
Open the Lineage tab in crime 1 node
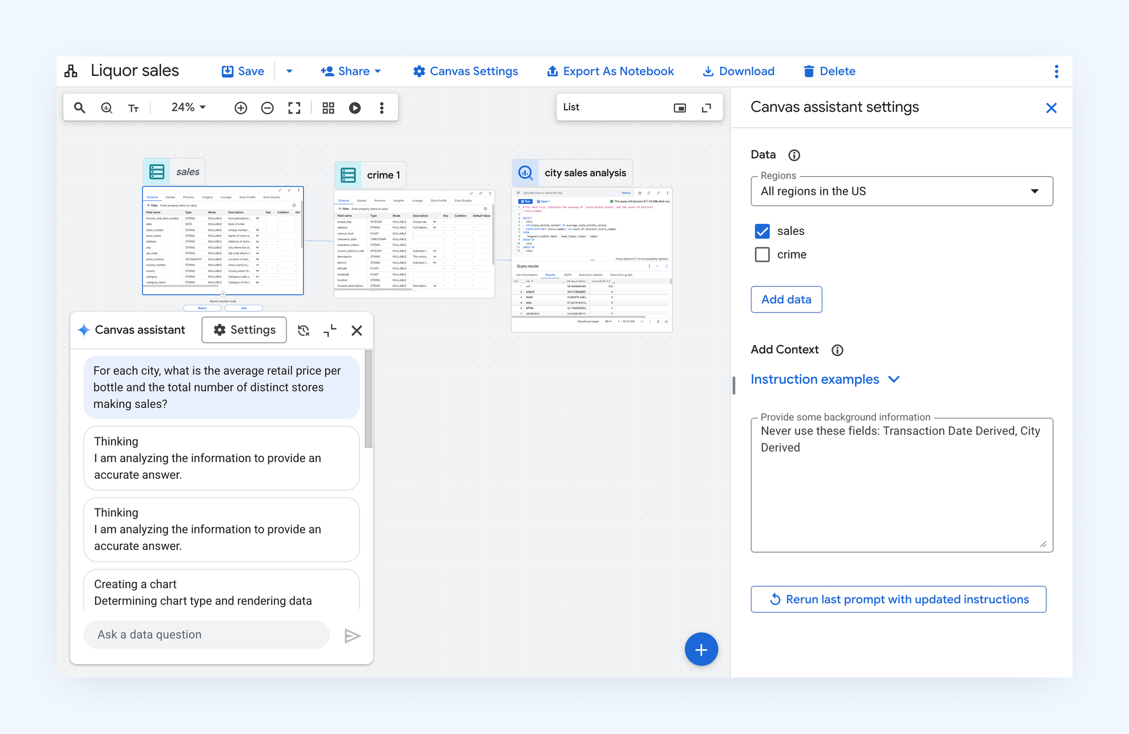pyautogui.click(x=417, y=201)
